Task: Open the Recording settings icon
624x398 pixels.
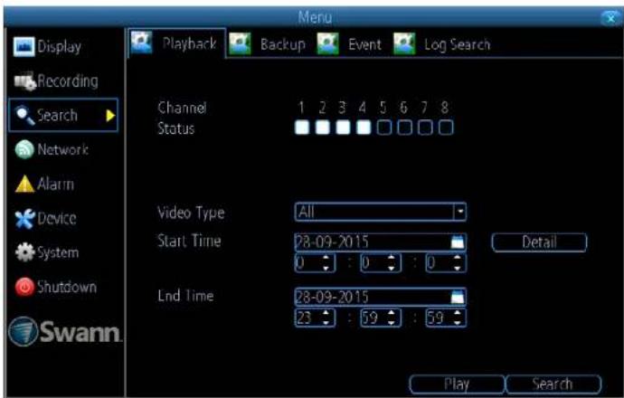Action: [25, 81]
